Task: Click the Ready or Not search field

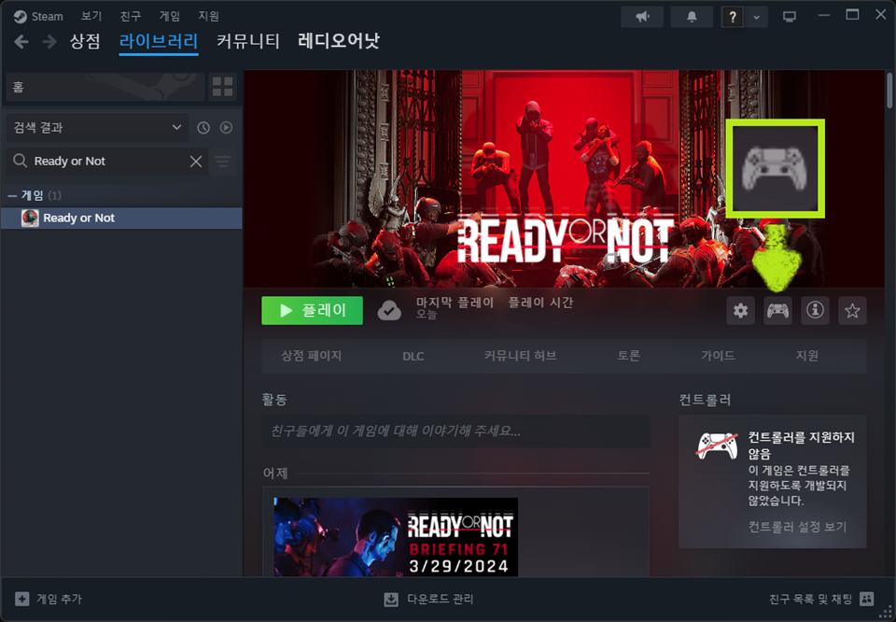Action: point(106,162)
